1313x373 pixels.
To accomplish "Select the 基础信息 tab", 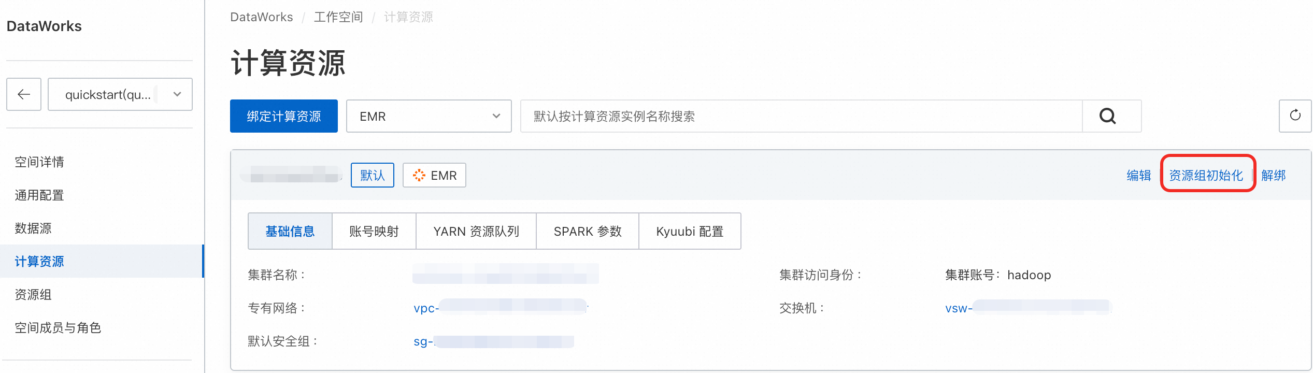I will (290, 231).
